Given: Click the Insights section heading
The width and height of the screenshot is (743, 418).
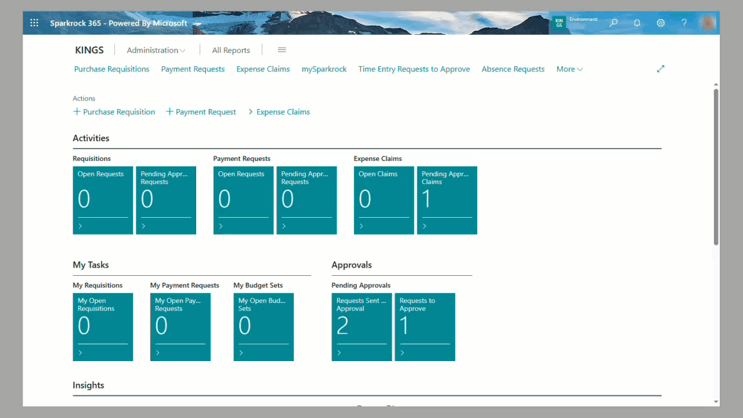Looking at the screenshot, I should pos(88,385).
